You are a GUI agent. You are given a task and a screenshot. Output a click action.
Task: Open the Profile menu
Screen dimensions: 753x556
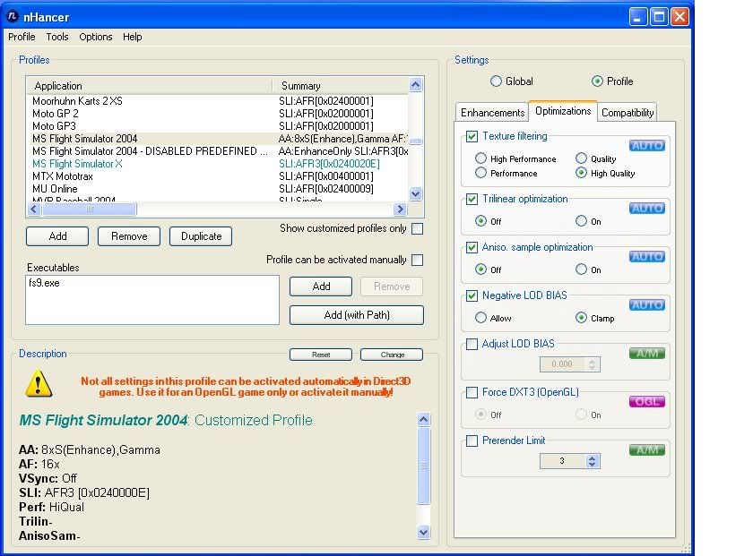click(22, 37)
